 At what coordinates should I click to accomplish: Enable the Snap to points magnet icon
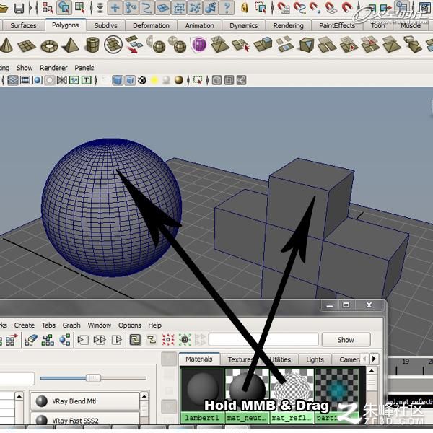[315, 8]
